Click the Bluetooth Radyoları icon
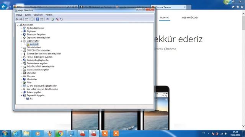Screen dimensions: 245x137 (x=24, y=34)
